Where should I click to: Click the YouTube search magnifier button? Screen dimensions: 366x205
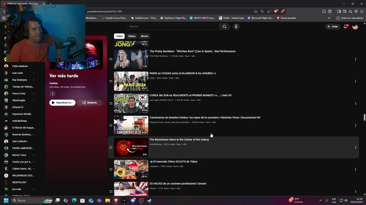coord(224,26)
